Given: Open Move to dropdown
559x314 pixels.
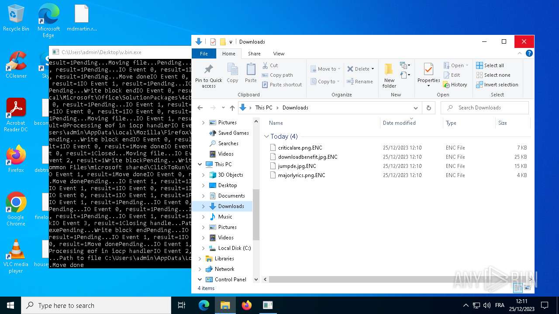Looking at the screenshot, I should (326, 69).
